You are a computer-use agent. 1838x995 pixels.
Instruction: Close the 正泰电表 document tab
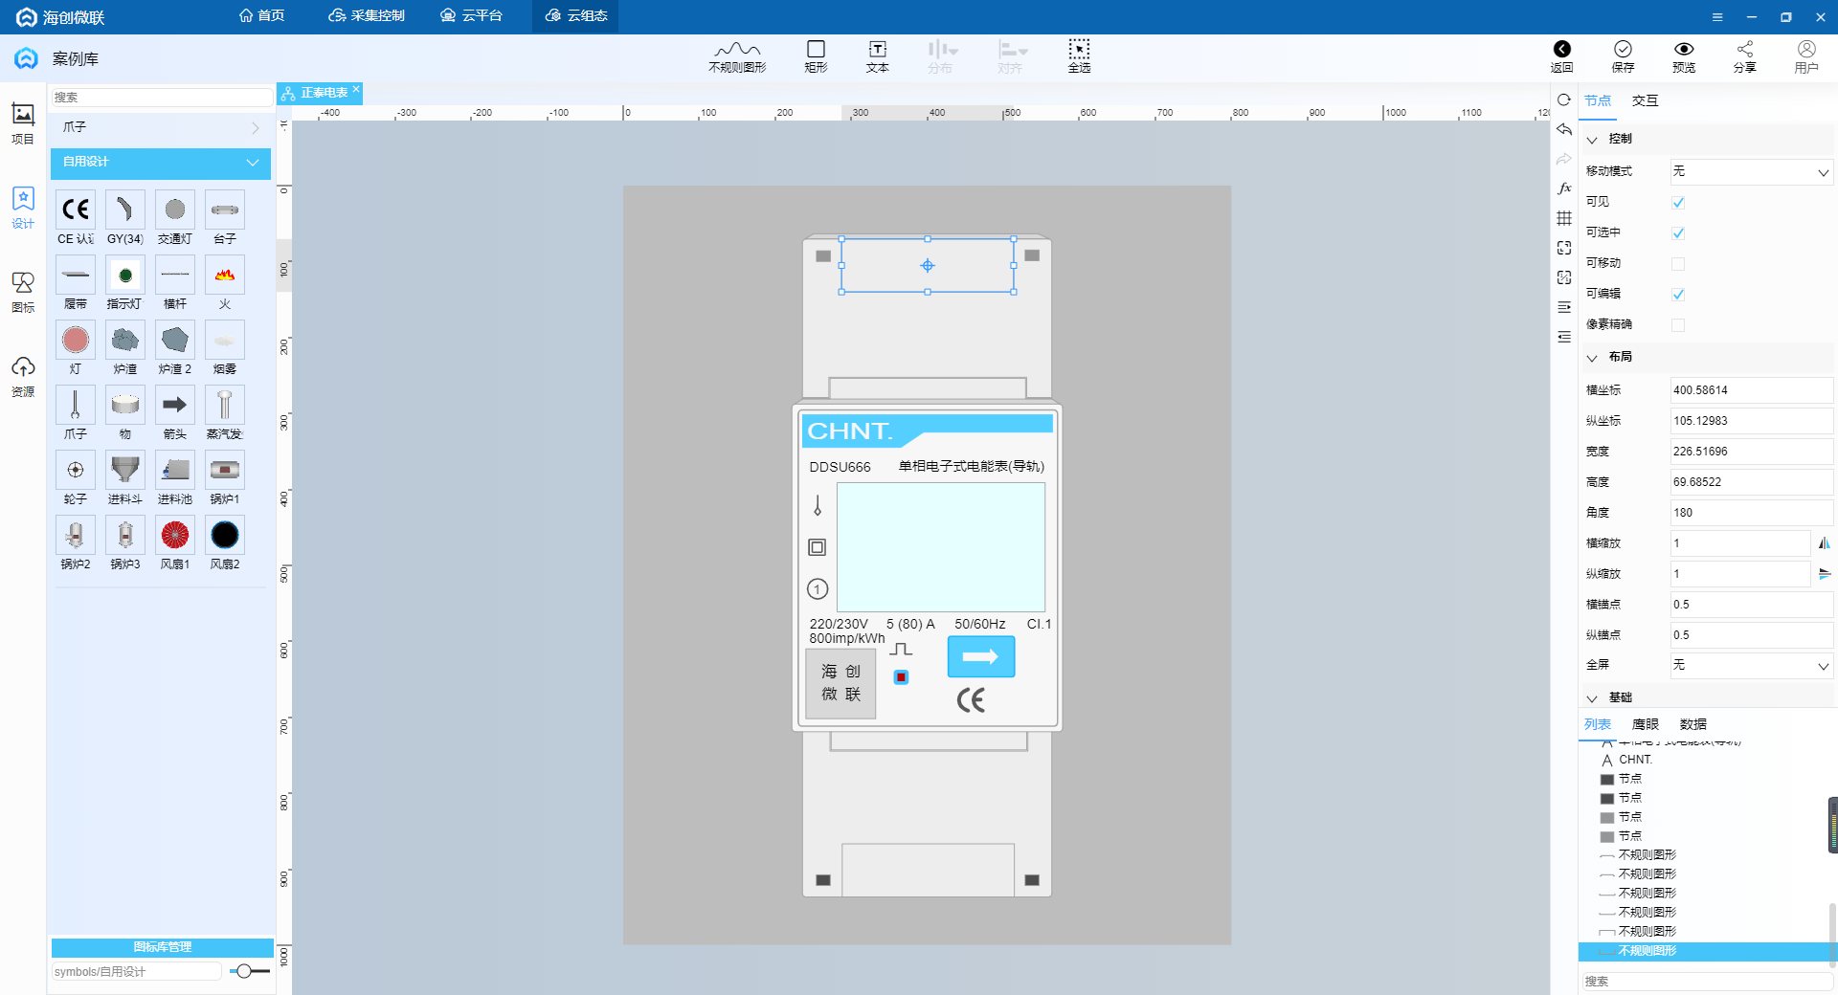(356, 89)
